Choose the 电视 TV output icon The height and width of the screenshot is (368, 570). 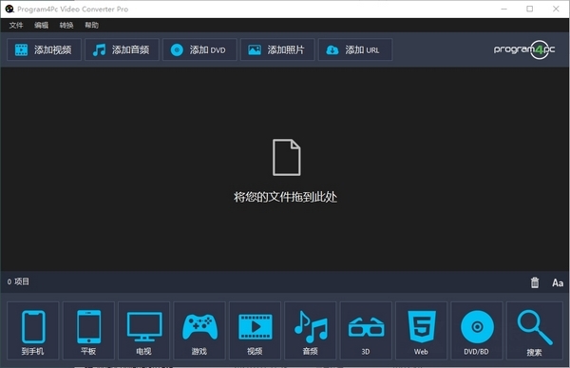[144, 331]
